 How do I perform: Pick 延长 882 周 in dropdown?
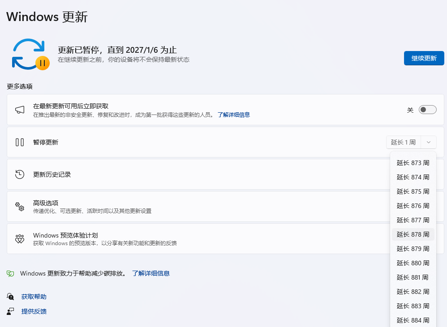(413, 292)
